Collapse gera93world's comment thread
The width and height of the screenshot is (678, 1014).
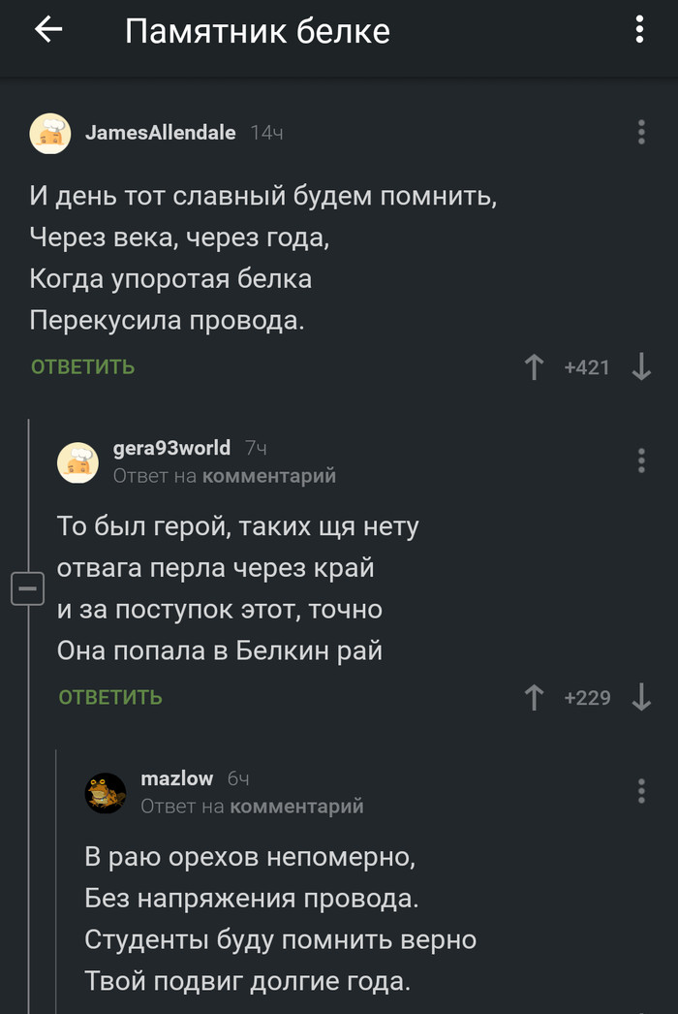click(x=28, y=587)
